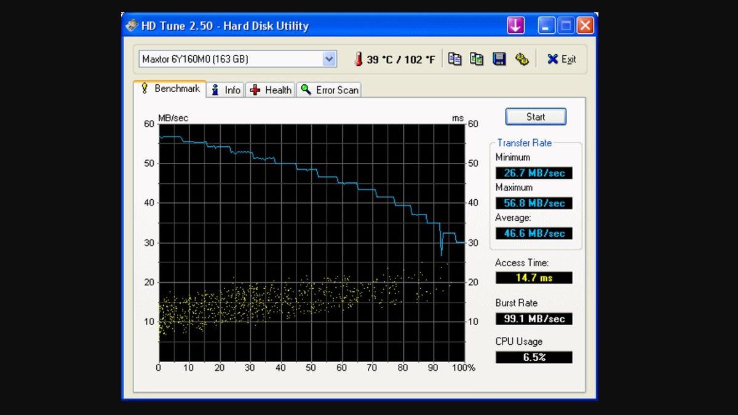Click the Exit button

[x=561, y=59]
